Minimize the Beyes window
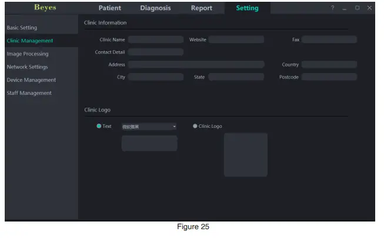Image resolution: width=384 pixels, height=238 pixels. pos(345,9)
